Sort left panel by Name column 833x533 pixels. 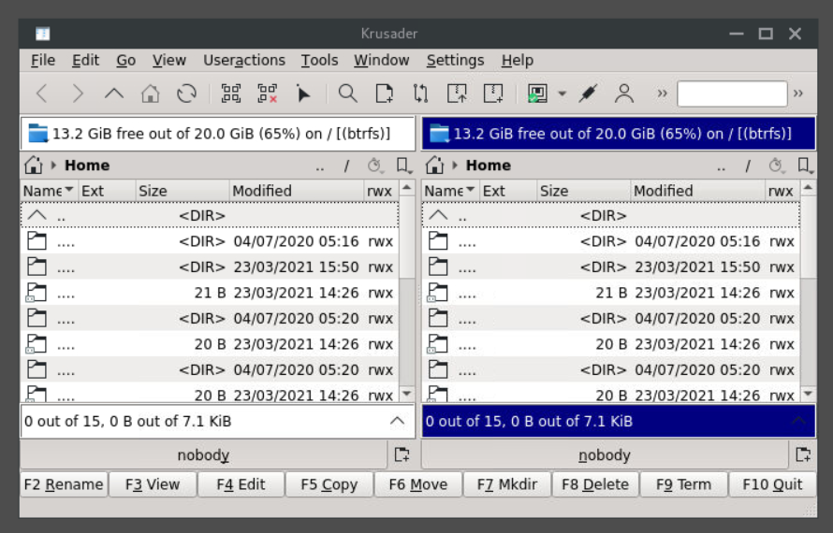tap(49, 191)
